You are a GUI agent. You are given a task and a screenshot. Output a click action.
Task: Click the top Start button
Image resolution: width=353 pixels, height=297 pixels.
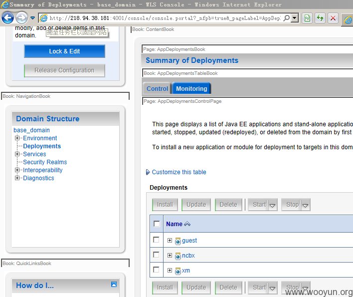[x=258, y=204]
